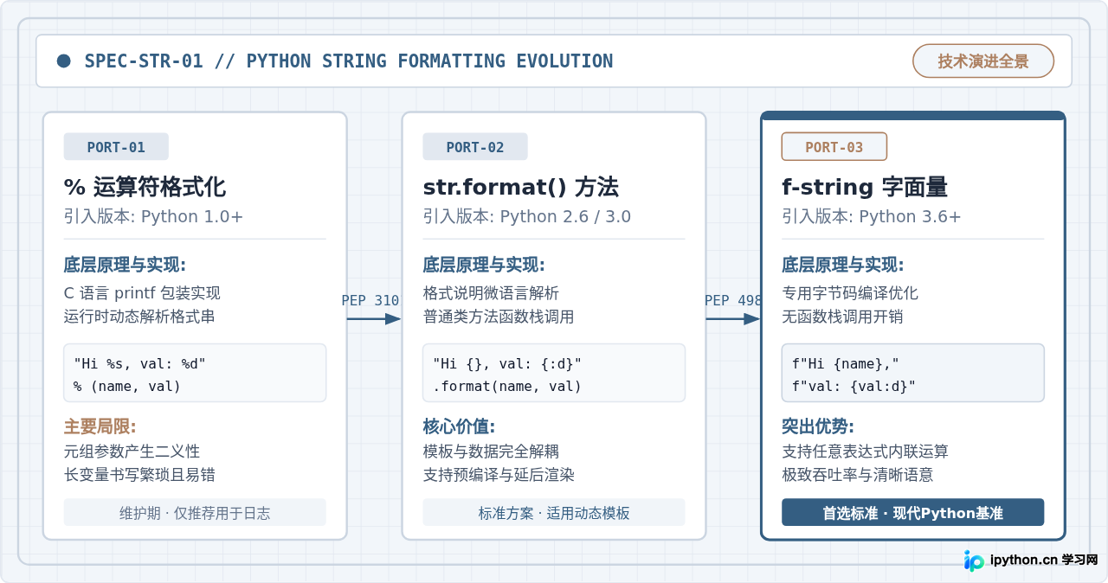Click the text 模板与数据完全解耦
Screen dimensions: 1108x583
(x=491, y=452)
